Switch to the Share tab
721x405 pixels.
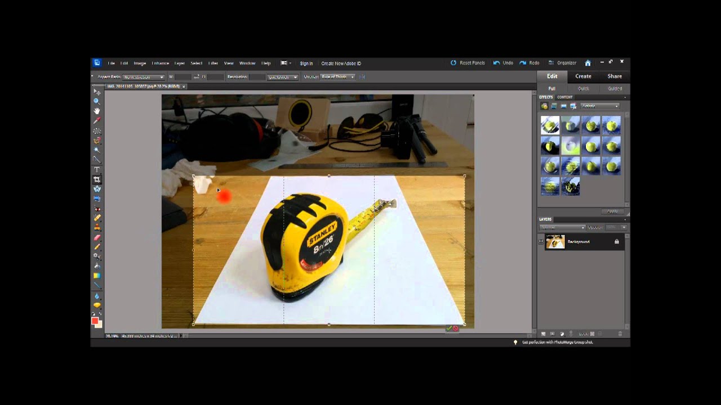[615, 76]
